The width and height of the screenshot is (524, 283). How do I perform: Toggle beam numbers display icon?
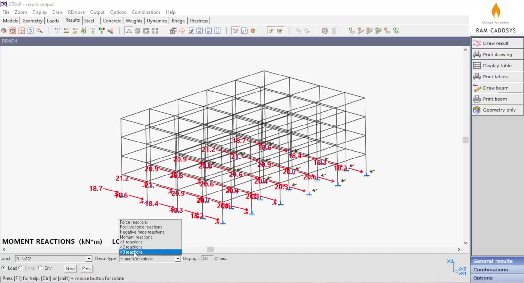(66, 31)
